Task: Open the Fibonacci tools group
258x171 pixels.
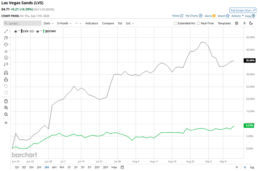Action: point(6,38)
